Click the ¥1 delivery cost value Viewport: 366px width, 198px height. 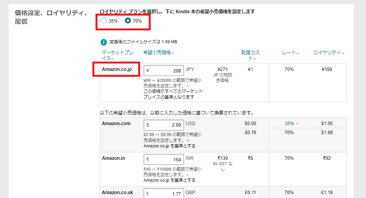[250, 69]
